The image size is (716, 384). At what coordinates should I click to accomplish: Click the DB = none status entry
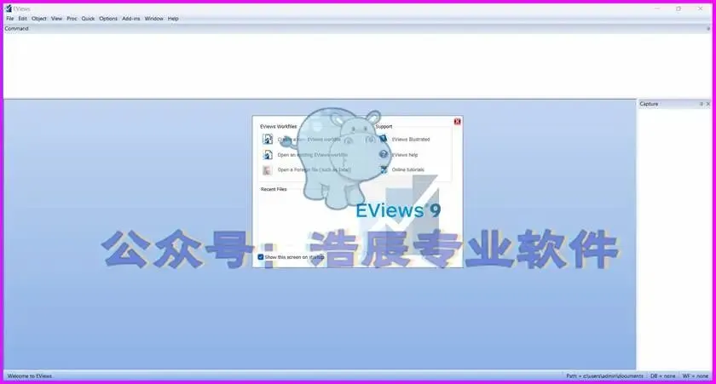click(x=662, y=376)
